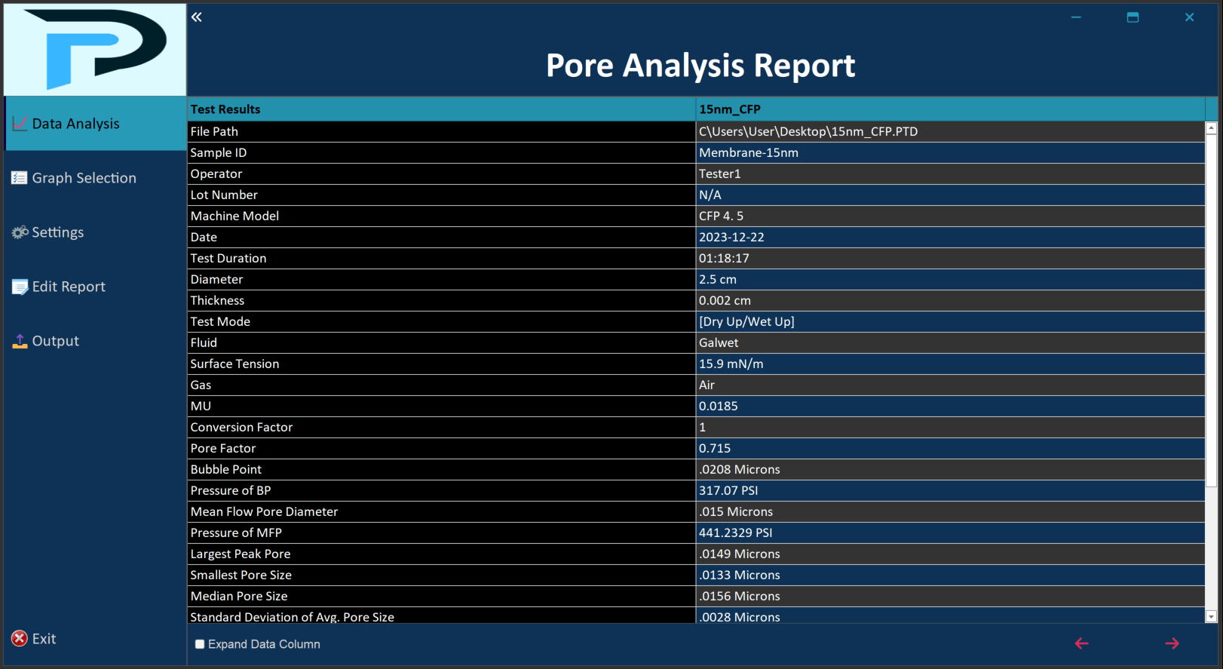
Task: Open the Settings menu item
Action: tap(57, 232)
